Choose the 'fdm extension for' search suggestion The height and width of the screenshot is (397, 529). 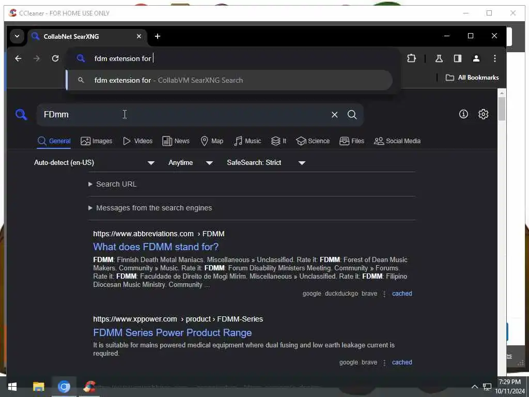point(229,80)
